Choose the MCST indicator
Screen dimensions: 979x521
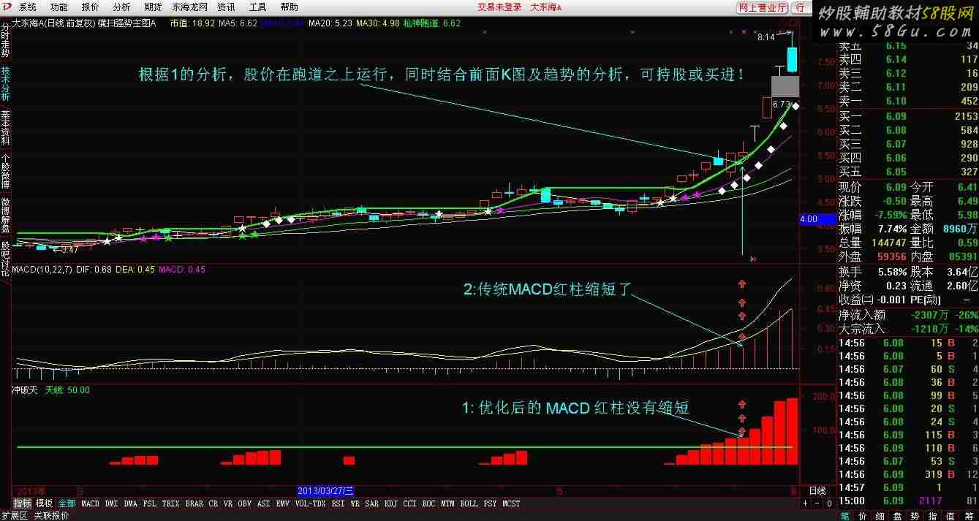tap(511, 503)
